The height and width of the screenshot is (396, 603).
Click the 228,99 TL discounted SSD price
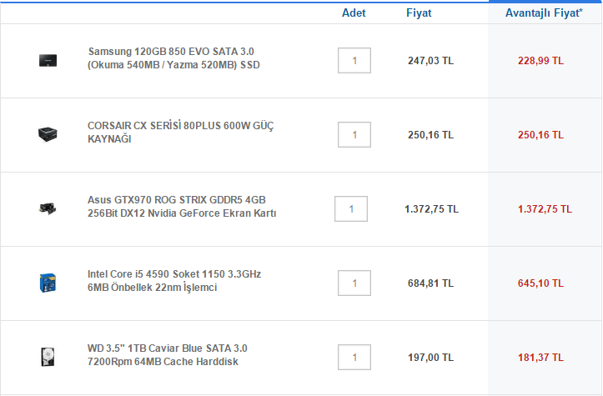pos(540,61)
